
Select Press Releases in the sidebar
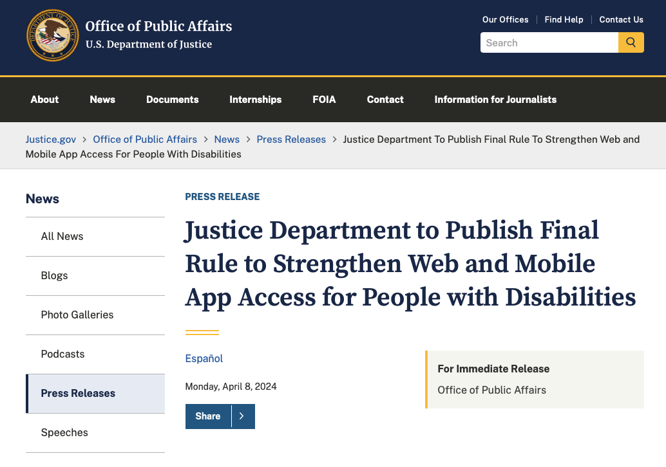click(78, 393)
